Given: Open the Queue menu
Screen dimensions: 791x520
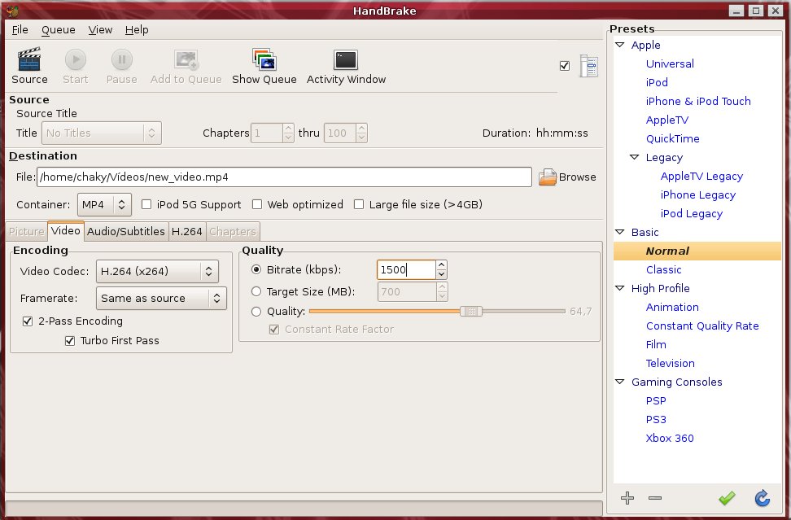Looking at the screenshot, I should [x=59, y=30].
